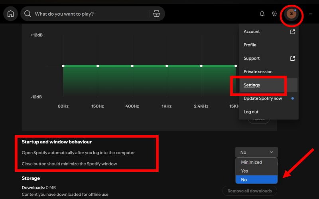Screen dimensions: 319x199
Task: Click the profile avatar icon
Action: (291, 14)
